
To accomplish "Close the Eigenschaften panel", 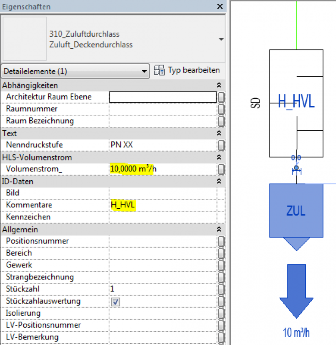I will (220, 6).
